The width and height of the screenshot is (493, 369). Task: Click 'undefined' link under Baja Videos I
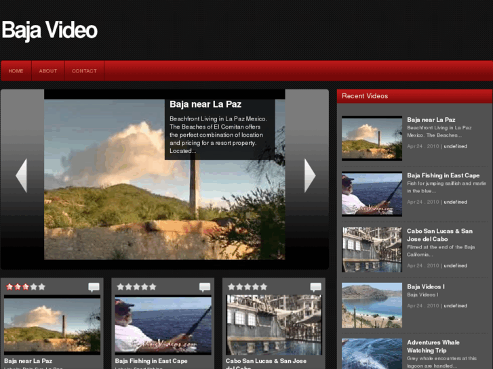[455, 305]
